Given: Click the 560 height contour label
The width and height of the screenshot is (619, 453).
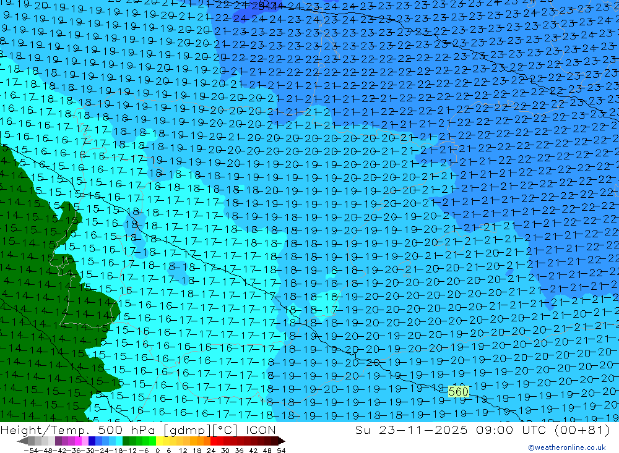Looking at the screenshot, I should [458, 391].
